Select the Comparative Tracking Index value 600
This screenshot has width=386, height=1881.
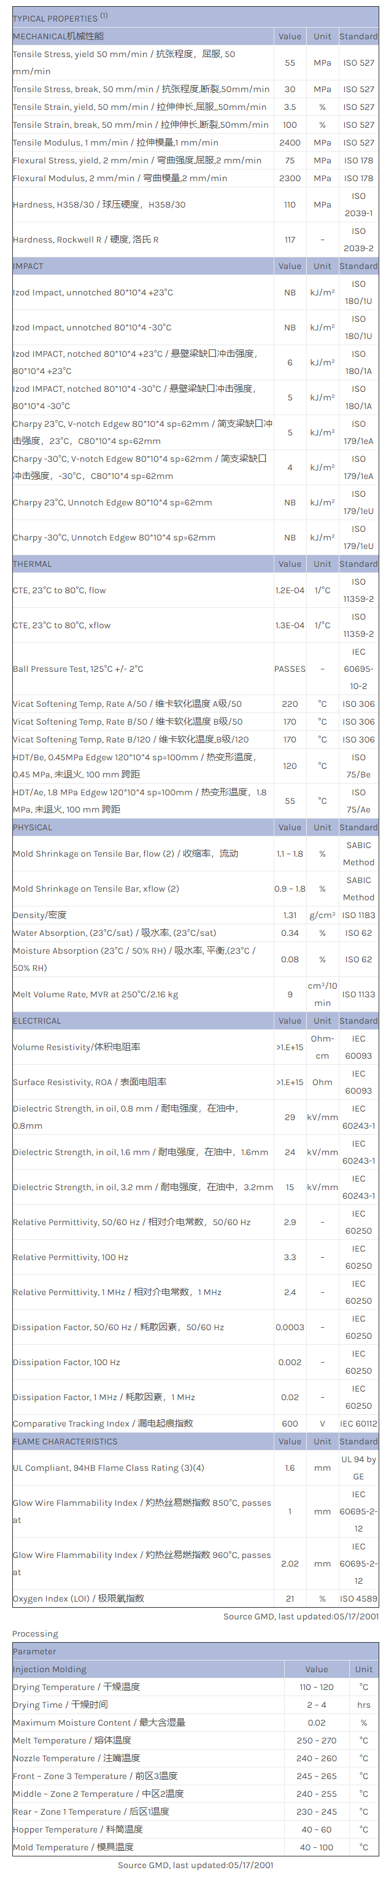click(290, 1424)
